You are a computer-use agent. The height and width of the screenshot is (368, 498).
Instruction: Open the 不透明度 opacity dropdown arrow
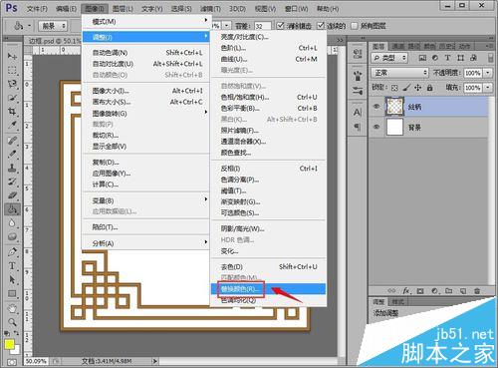coord(487,73)
